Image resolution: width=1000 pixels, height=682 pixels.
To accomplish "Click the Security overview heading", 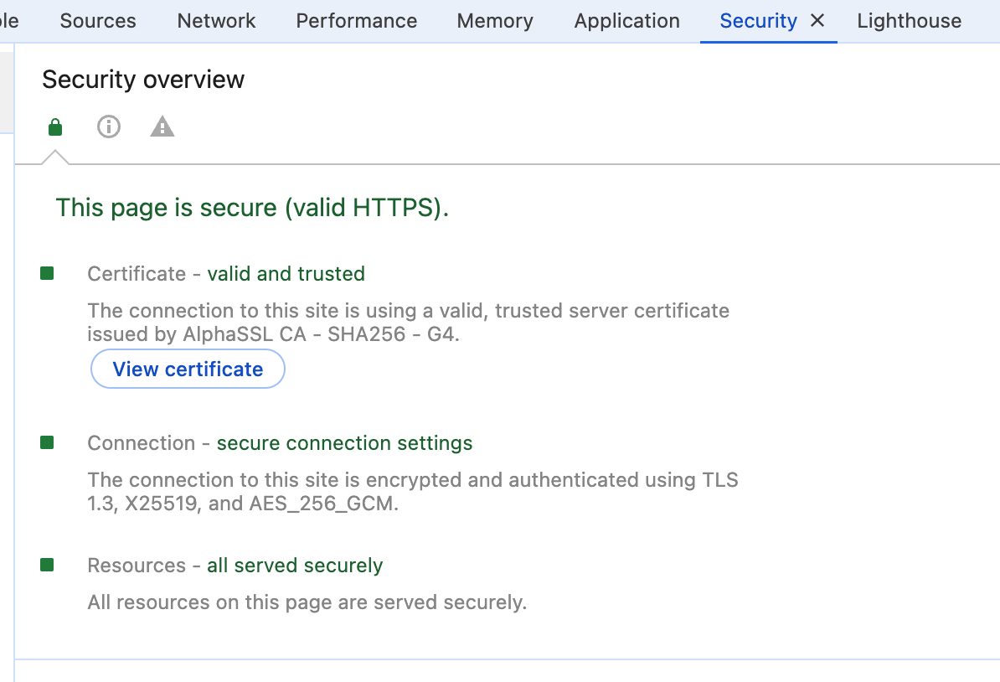I will (x=143, y=80).
